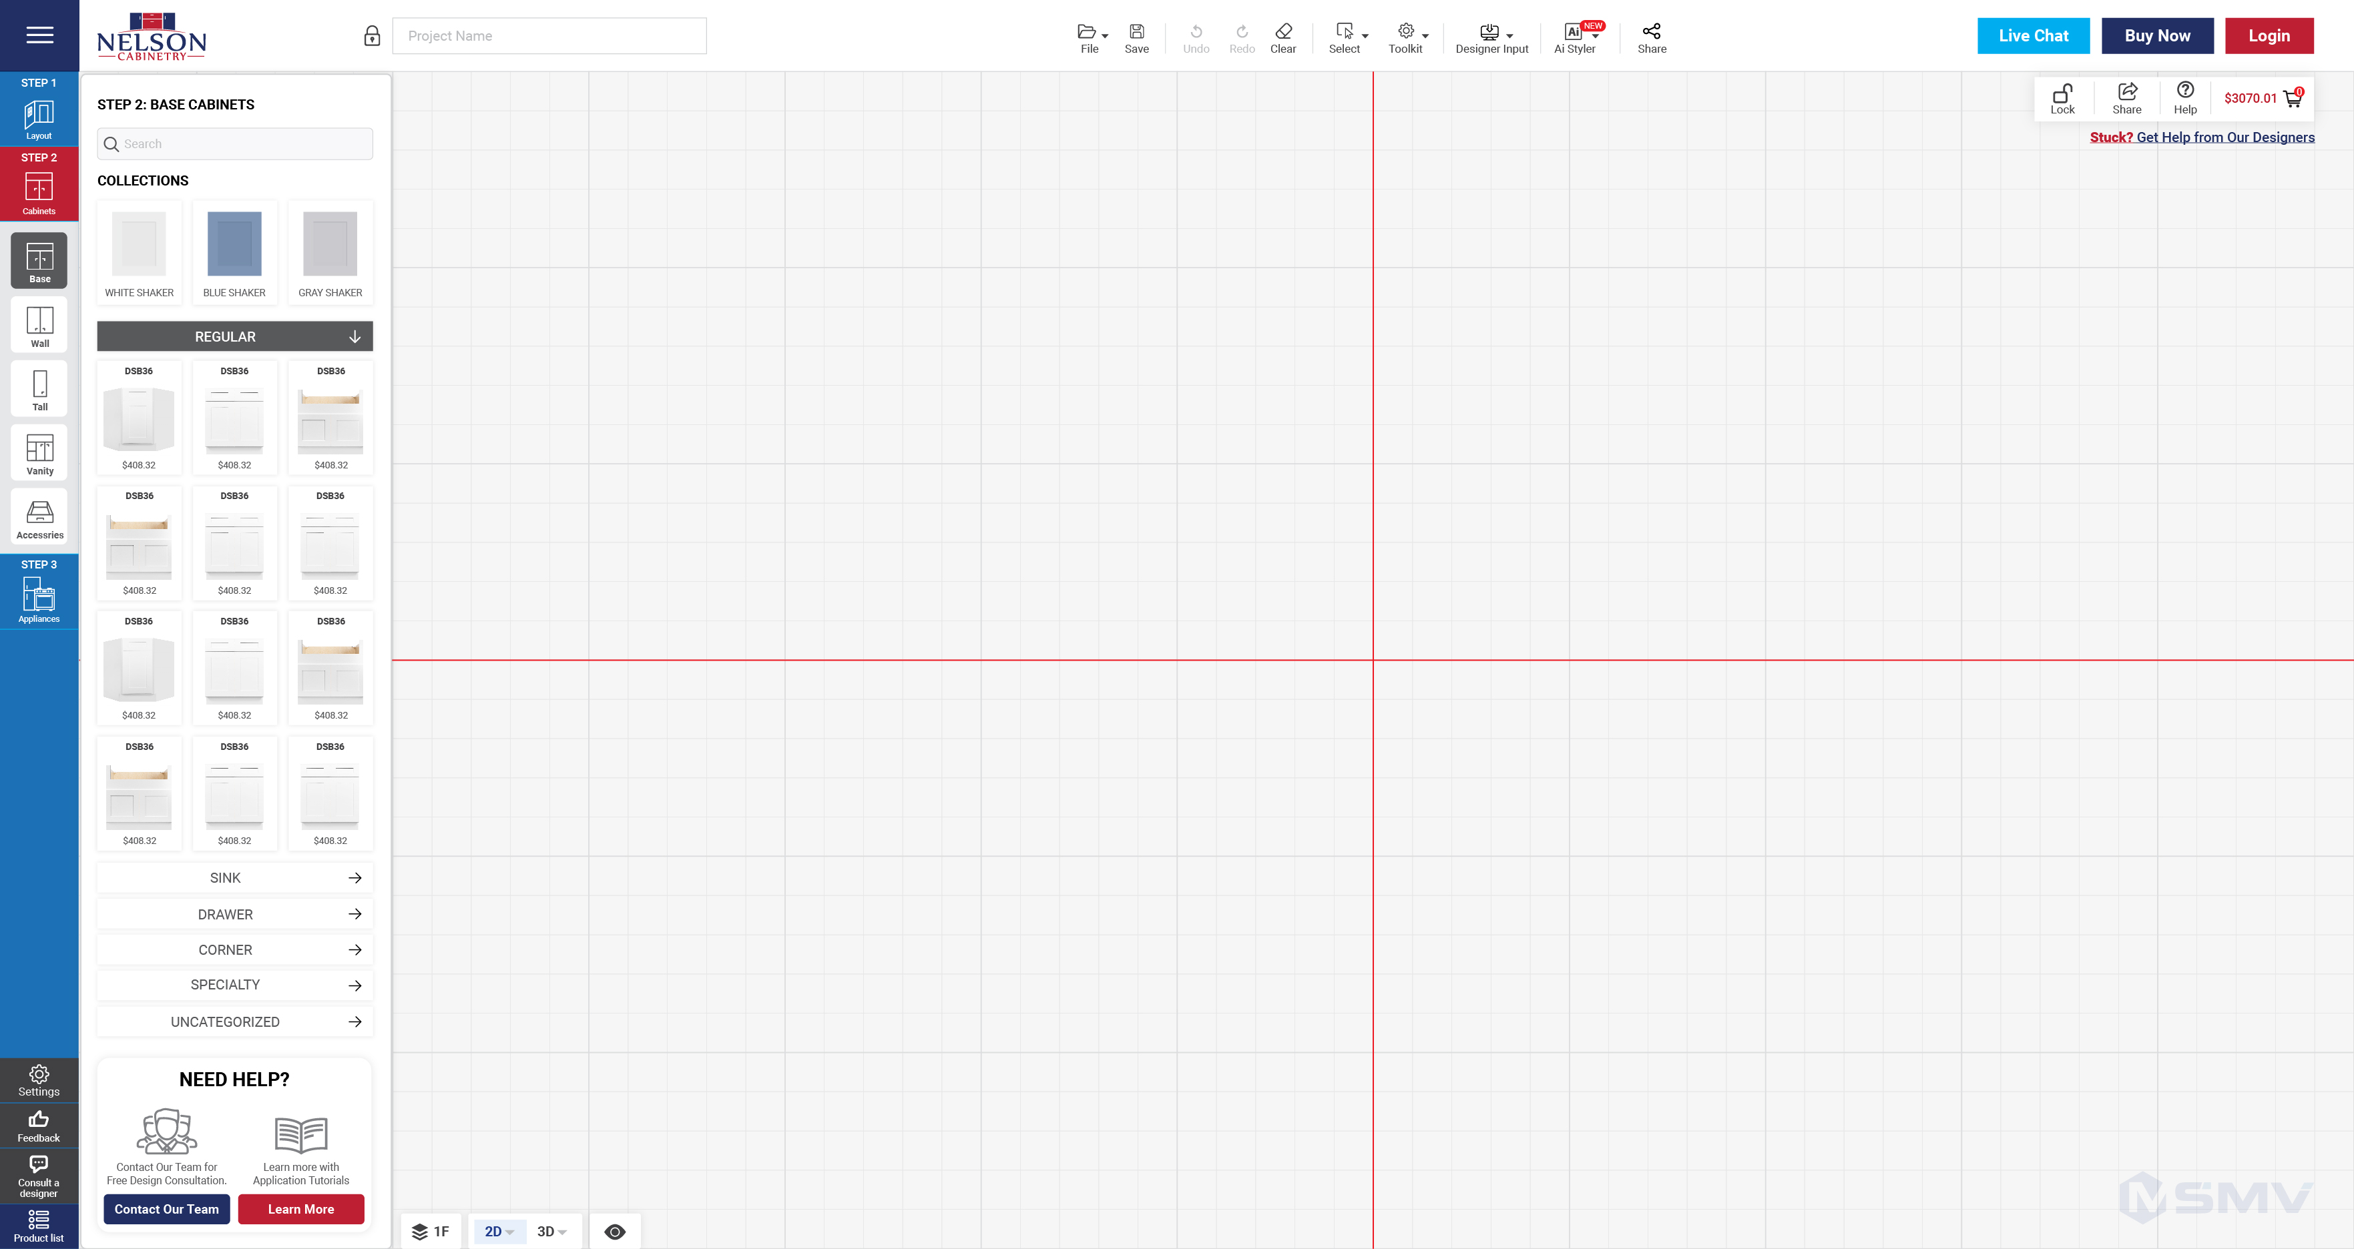Screen dimensions: 2354x1249
Task: Select the Blue Shaker collection swatch
Action: tap(234, 244)
